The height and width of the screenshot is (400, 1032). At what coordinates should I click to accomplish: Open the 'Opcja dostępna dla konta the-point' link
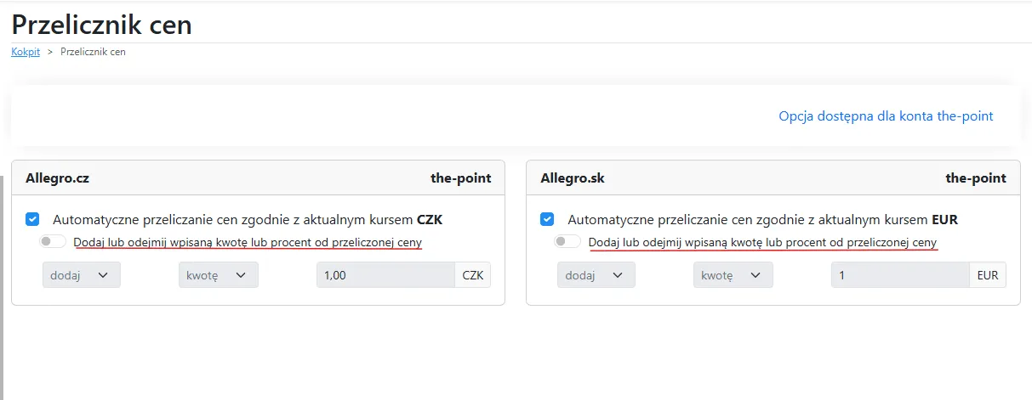pos(886,116)
